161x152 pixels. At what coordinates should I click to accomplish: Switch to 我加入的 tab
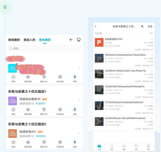coord(29,40)
